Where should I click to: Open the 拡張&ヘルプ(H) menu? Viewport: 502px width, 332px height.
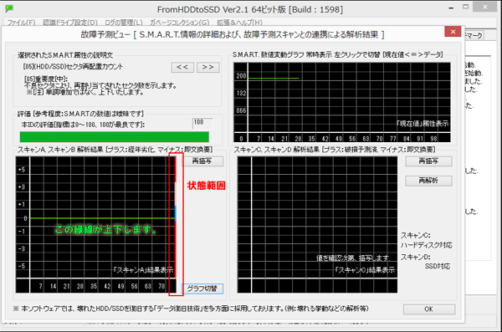[x=239, y=23]
